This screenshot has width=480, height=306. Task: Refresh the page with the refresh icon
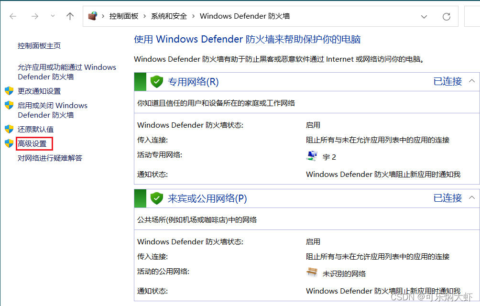pyautogui.click(x=447, y=17)
